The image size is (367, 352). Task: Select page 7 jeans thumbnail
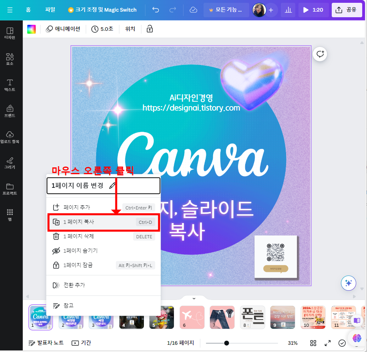click(x=222, y=317)
